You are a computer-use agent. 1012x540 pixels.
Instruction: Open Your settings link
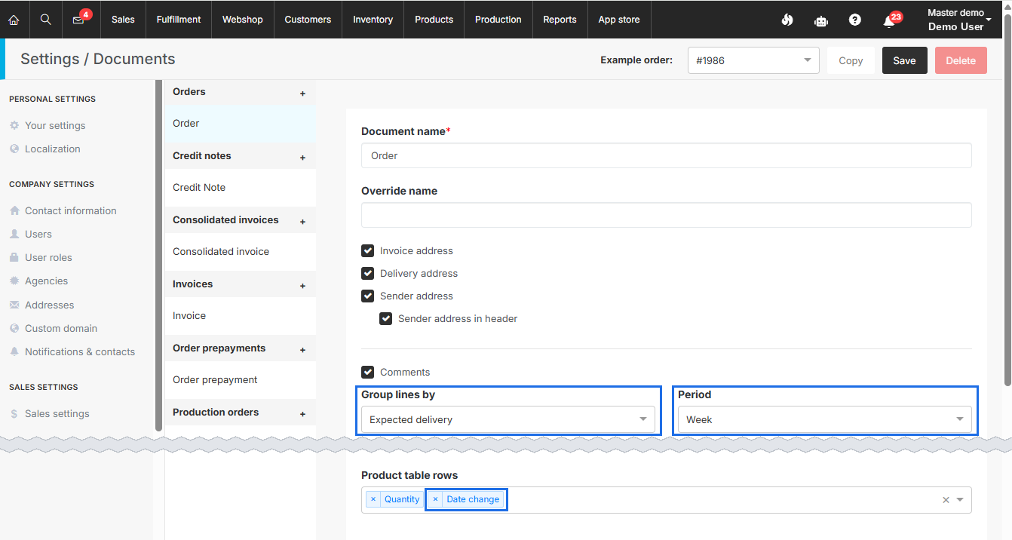(x=55, y=125)
